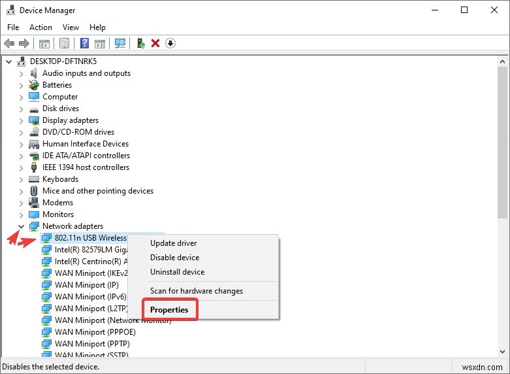Click the Disk drives icon
The height and width of the screenshot is (374, 510).
(x=34, y=109)
